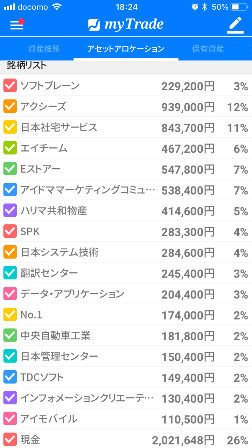Select the アセットアロケーション tab

pos(126,49)
